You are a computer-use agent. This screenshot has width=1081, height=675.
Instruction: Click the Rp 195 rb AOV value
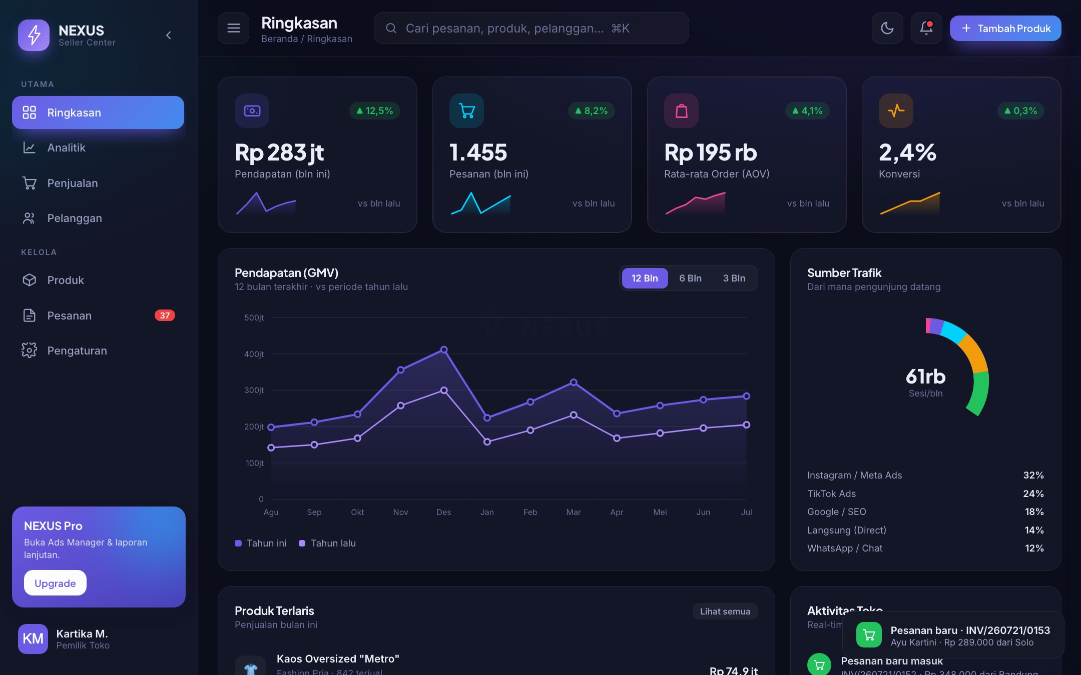pyautogui.click(x=711, y=152)
